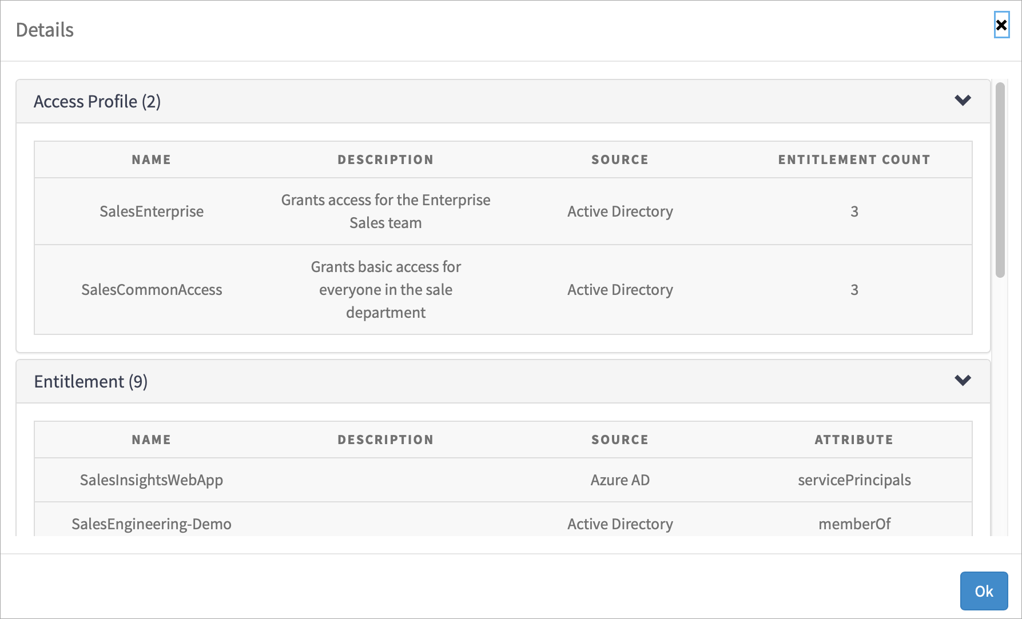The image size is (1022, 619).
Task: Click the vertical scrollbar thumb
Action: [1000, 180]
